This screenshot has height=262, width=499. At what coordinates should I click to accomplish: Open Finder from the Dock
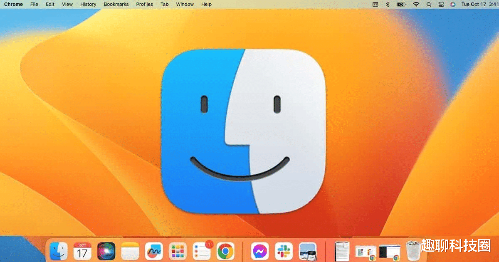pyautogui.click(x=59, y=251)
